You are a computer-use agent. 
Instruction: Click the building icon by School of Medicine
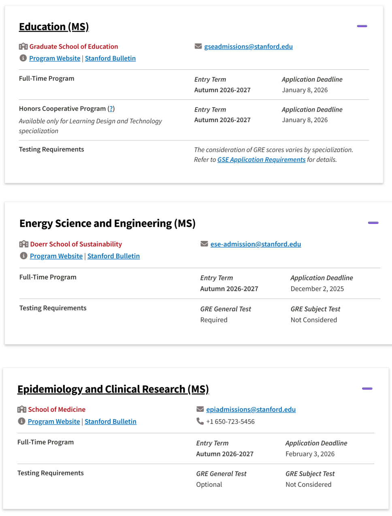[22, 409]
